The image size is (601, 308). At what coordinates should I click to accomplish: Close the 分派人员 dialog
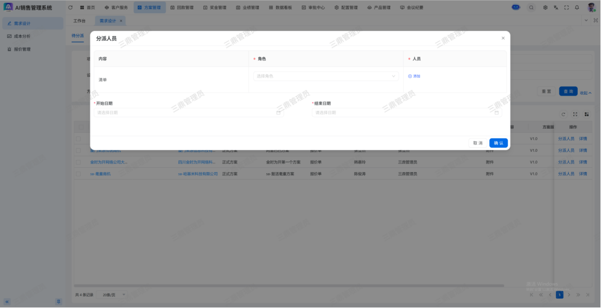(503, 38)
